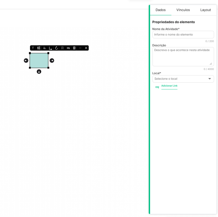Click the right connector handle of the rectangle
Viewport: 218px width, 217px height.
point(52,60)
